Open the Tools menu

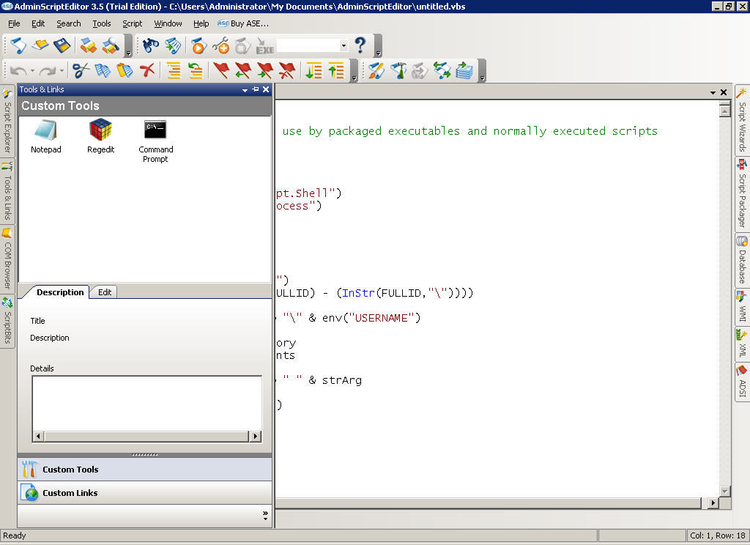[101, 23]
